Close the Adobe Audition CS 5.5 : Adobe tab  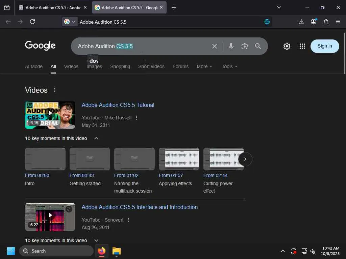click(x=85, y=8)
